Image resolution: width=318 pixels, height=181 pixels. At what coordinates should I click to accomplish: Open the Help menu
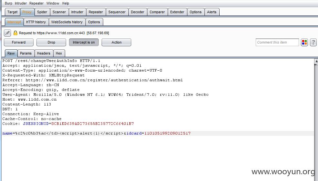click(65, 3)
